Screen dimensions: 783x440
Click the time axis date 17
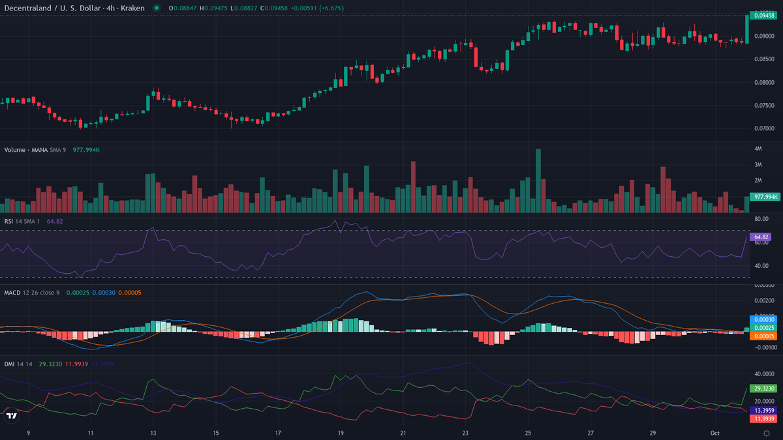278,433
